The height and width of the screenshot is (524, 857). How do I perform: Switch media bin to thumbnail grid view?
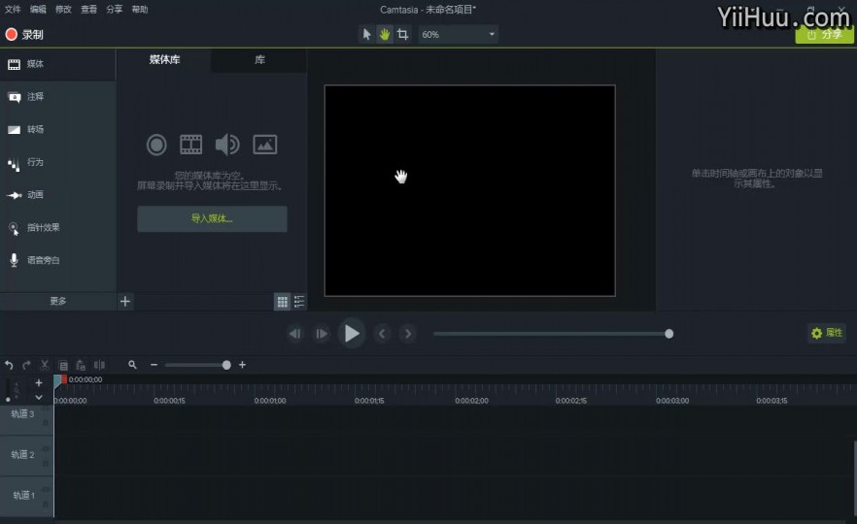(x=282, y=302)
